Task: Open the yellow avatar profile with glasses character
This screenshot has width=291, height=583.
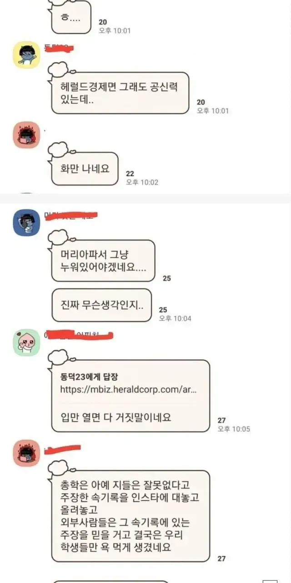Action: [x=26, y=55]
